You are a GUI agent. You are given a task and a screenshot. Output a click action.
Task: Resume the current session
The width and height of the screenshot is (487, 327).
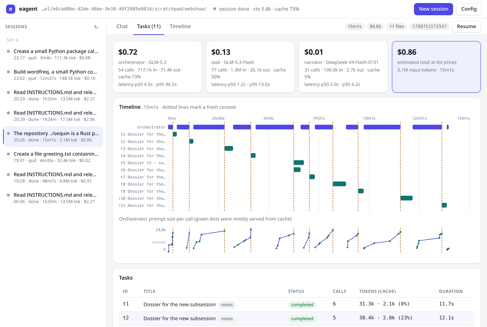click(x=466, y=26)
